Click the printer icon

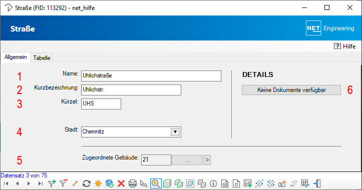133,183
